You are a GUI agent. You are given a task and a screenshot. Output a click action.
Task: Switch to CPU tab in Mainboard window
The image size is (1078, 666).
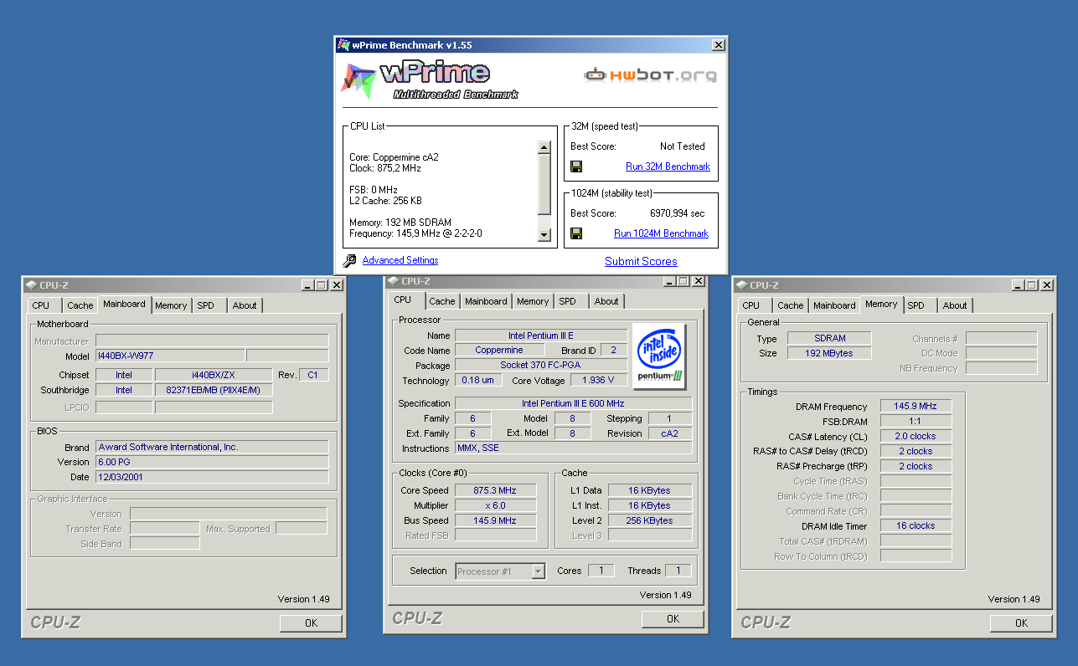click(41, 305)
